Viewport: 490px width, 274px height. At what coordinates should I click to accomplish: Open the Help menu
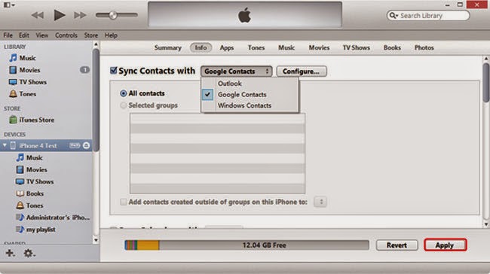point(111,35)
